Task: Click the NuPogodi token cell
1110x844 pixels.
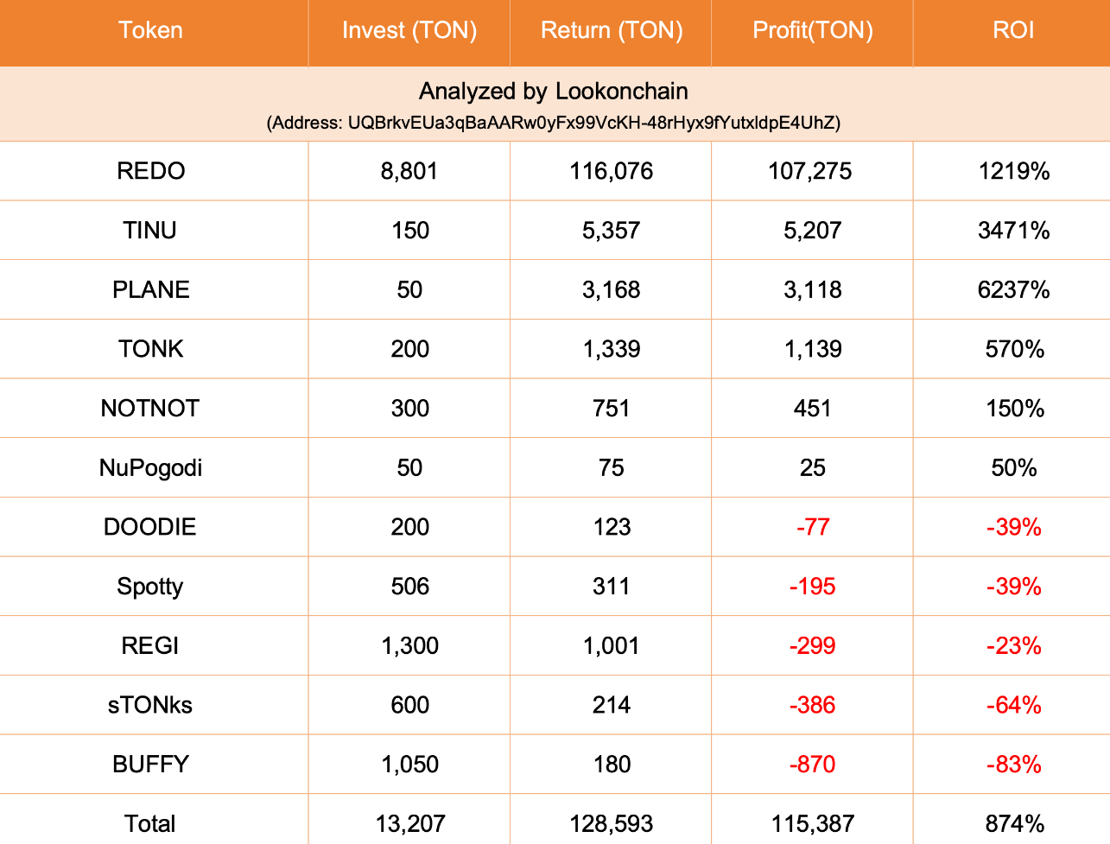Action: [151, 468]
